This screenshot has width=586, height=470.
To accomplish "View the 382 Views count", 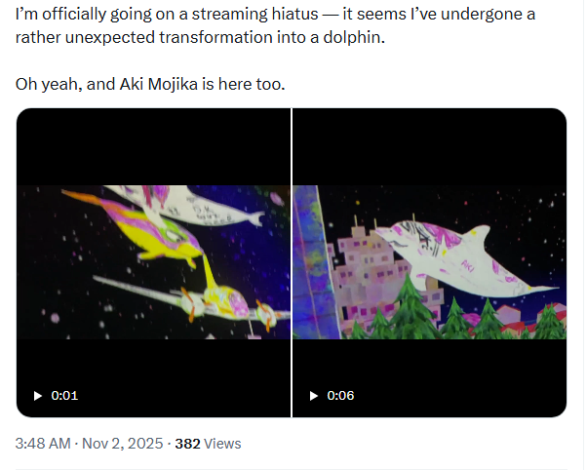I will (x=208, y=444).
